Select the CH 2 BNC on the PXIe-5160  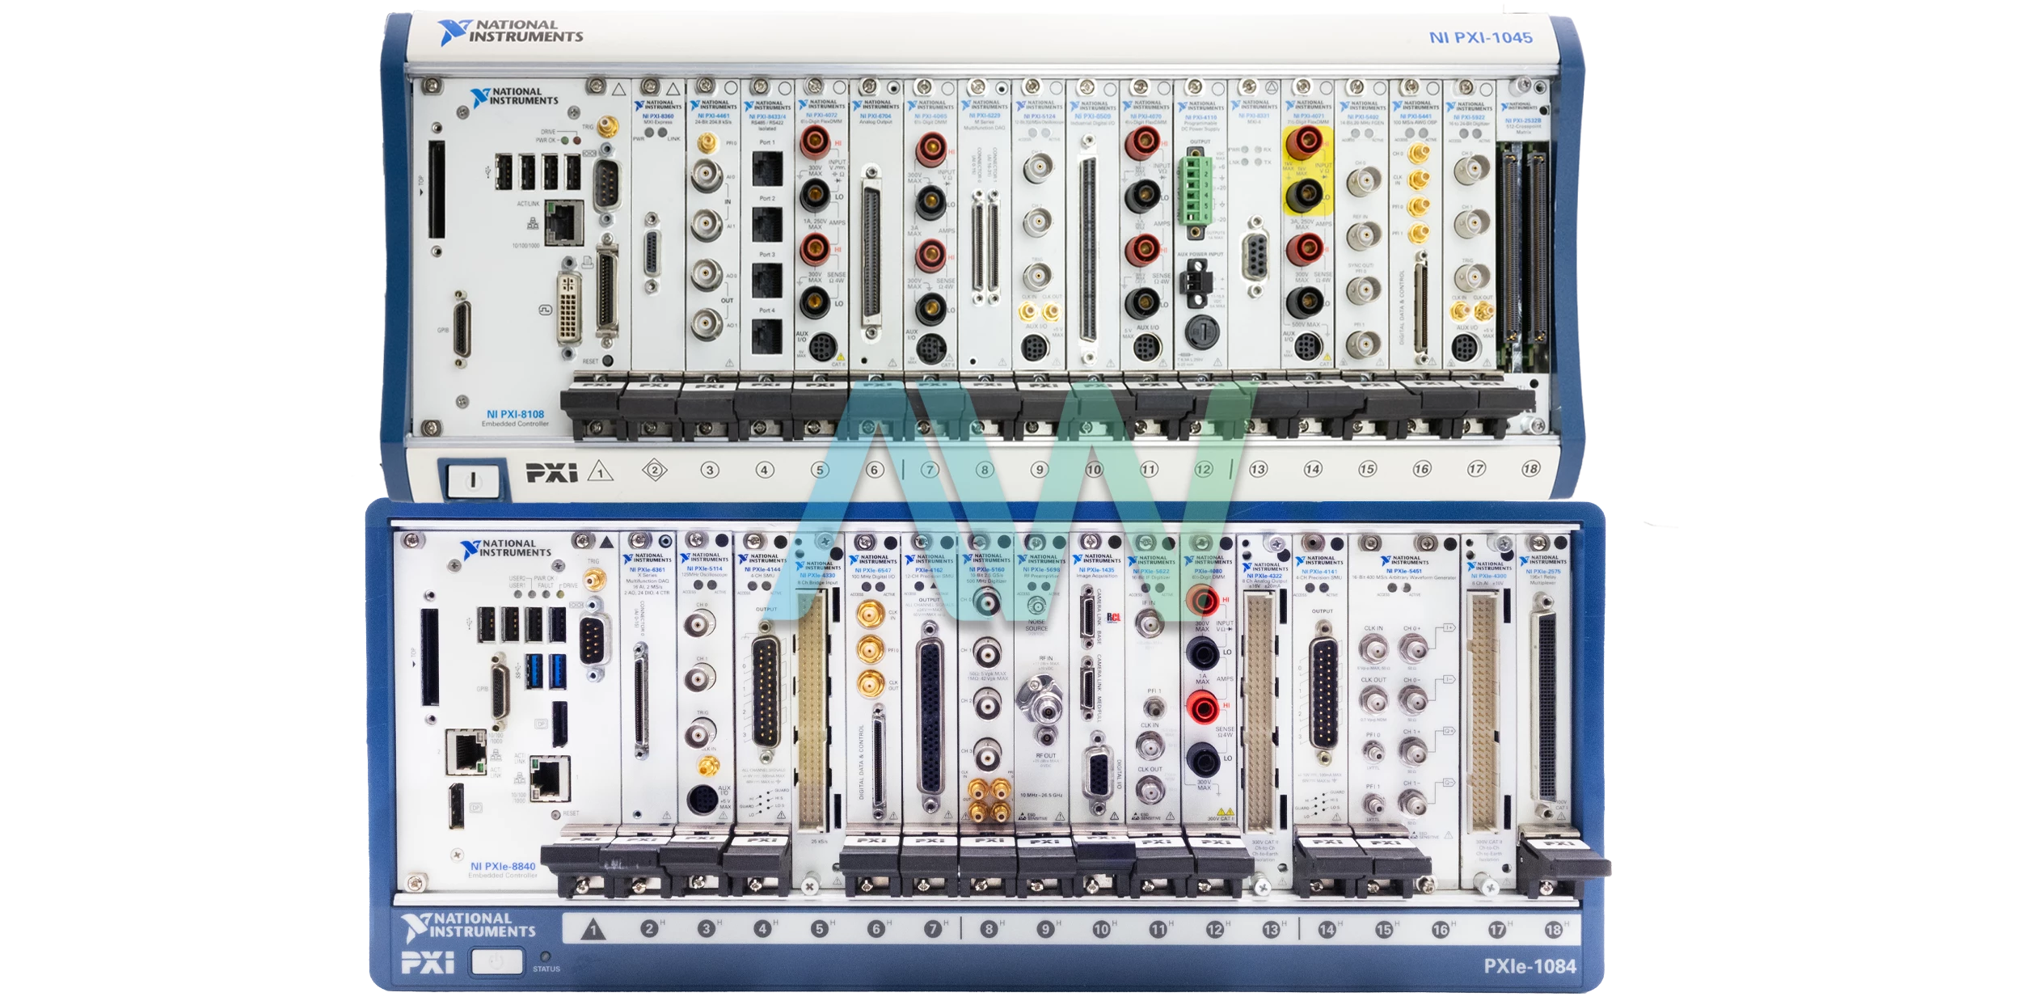tap(986, 704)
